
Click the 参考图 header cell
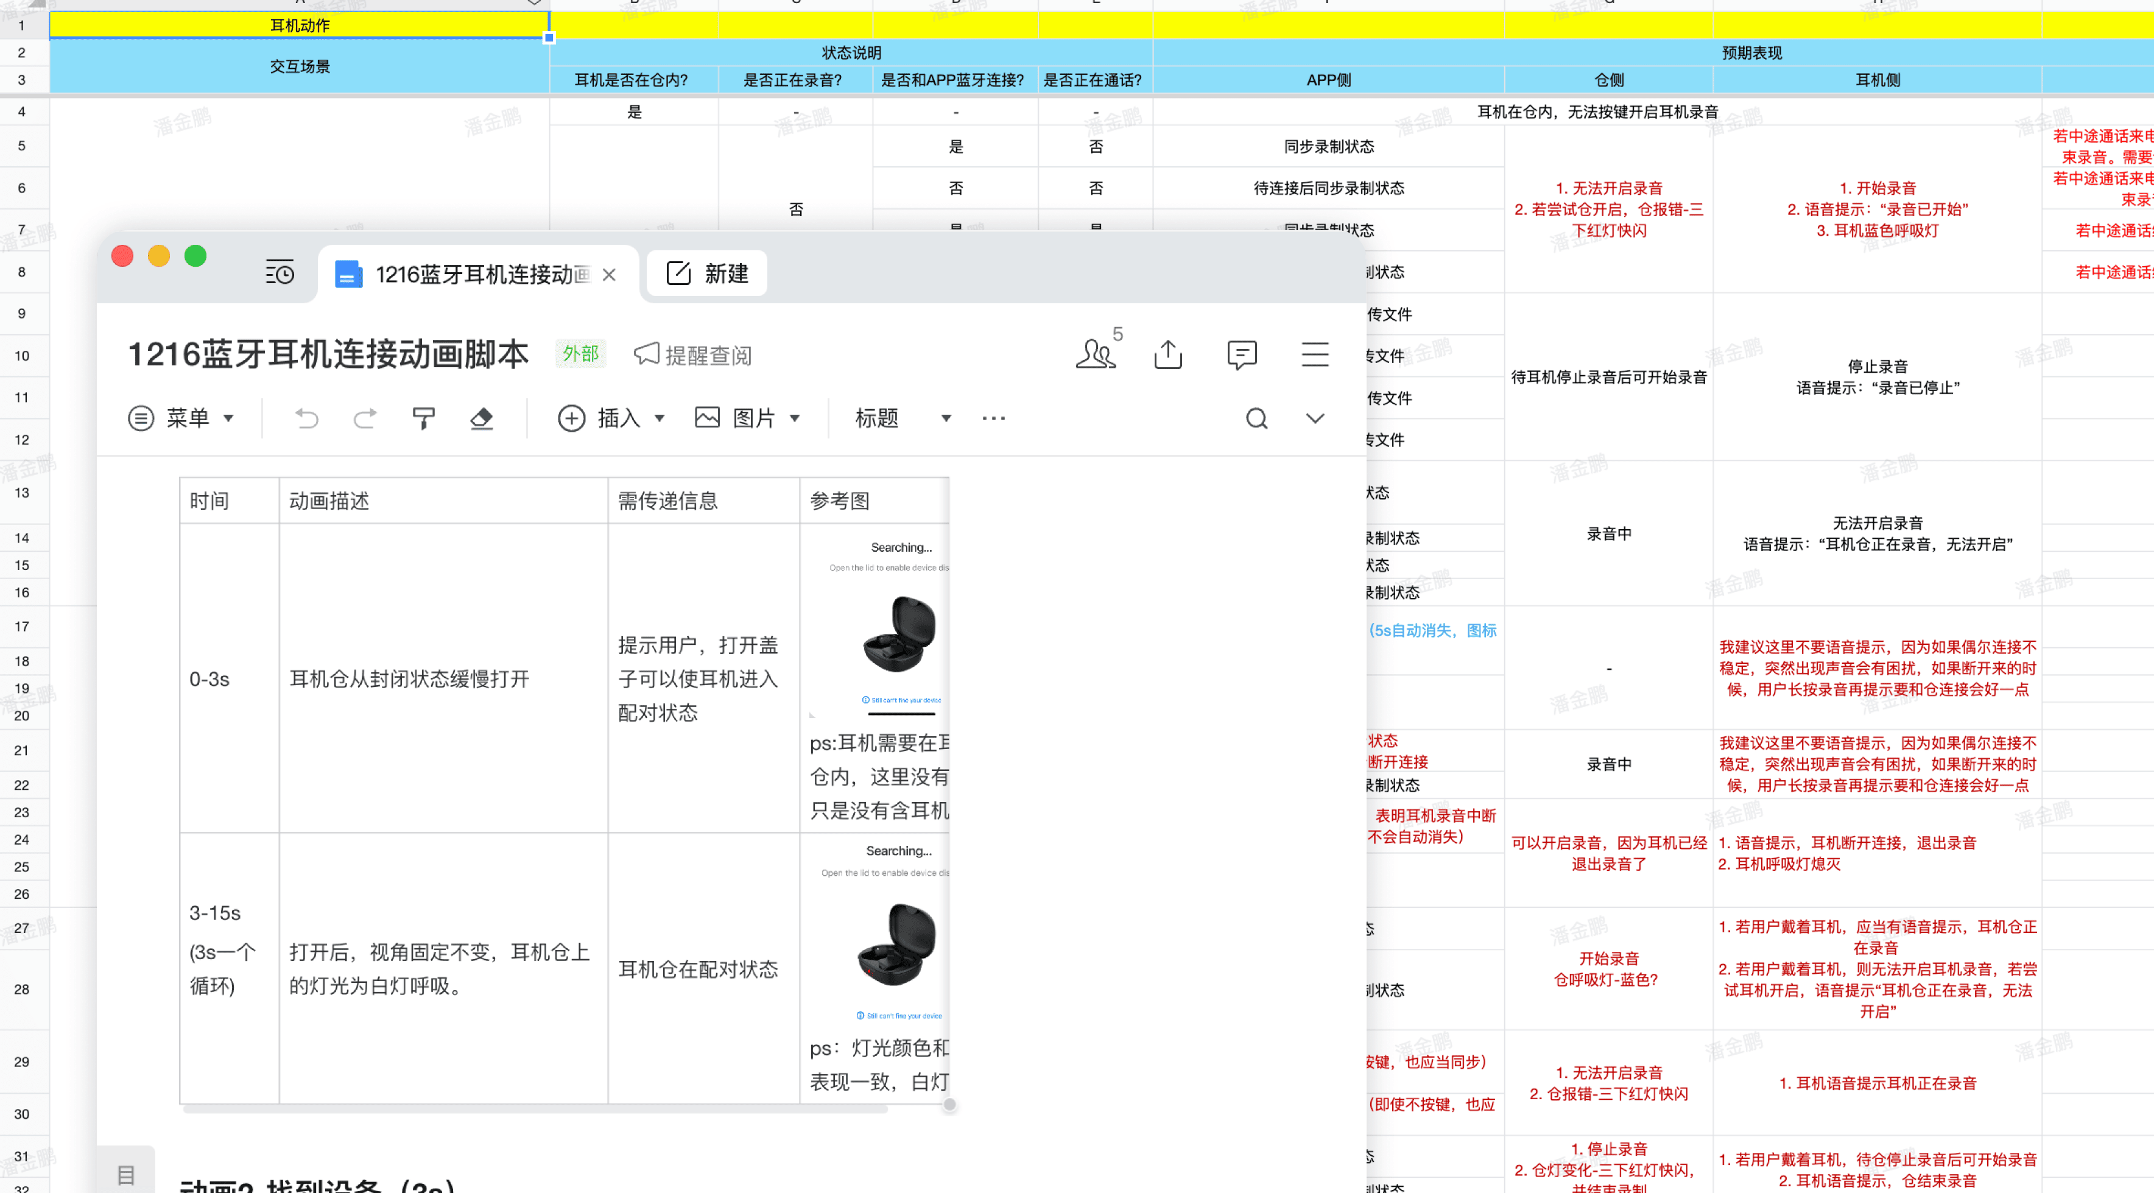pyautogui.click(x=875, y=500)
